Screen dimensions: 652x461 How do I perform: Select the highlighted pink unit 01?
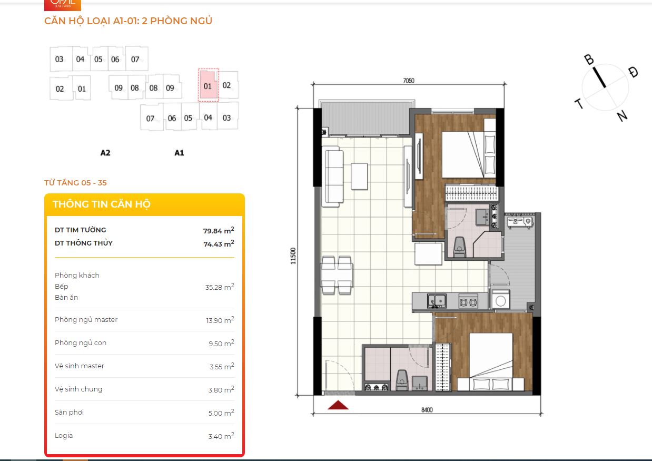(208, 85)
